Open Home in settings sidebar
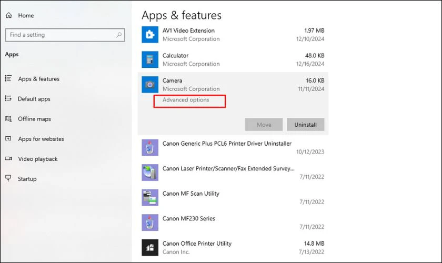 click(x=26, y=15)
